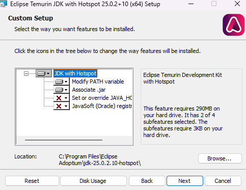Screen dimensions: 246x190
Task: Open install options for JavaSoft (Oracle) registry
Action: coord(62,106)
